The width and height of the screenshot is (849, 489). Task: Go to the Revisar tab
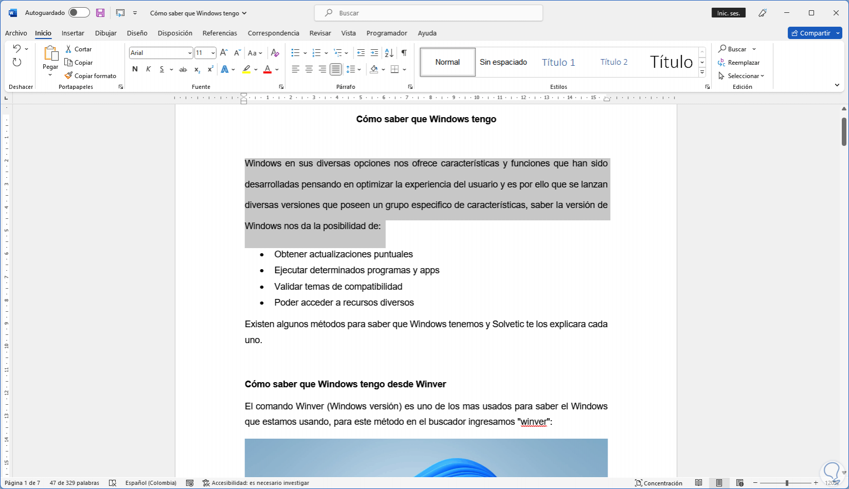[320, 33]
